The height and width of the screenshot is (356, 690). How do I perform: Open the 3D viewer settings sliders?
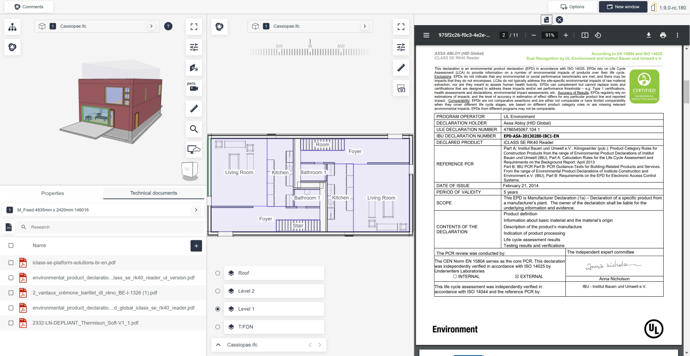[x=194, y=47]
